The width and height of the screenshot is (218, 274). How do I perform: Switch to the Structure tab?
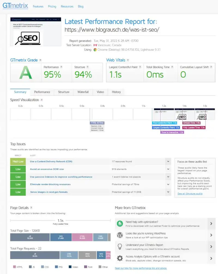click(x=63, y=92)
